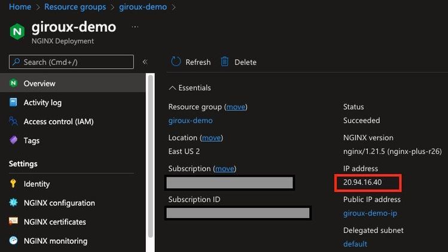Click the Delete trash can icon
448x252 pixels.
(224, 62)
